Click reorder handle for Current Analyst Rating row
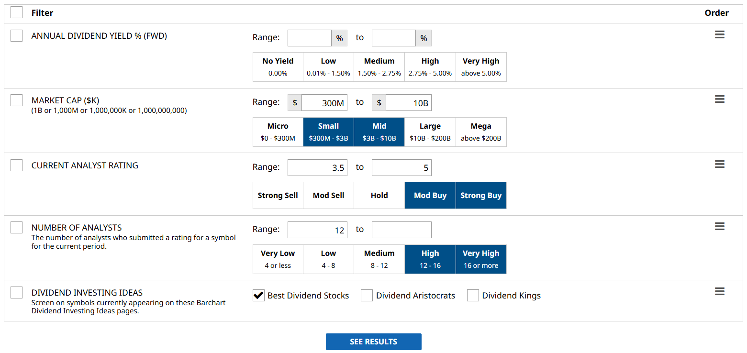The width and height of the screenshot is (747, 353). click(x=719, y=165)
